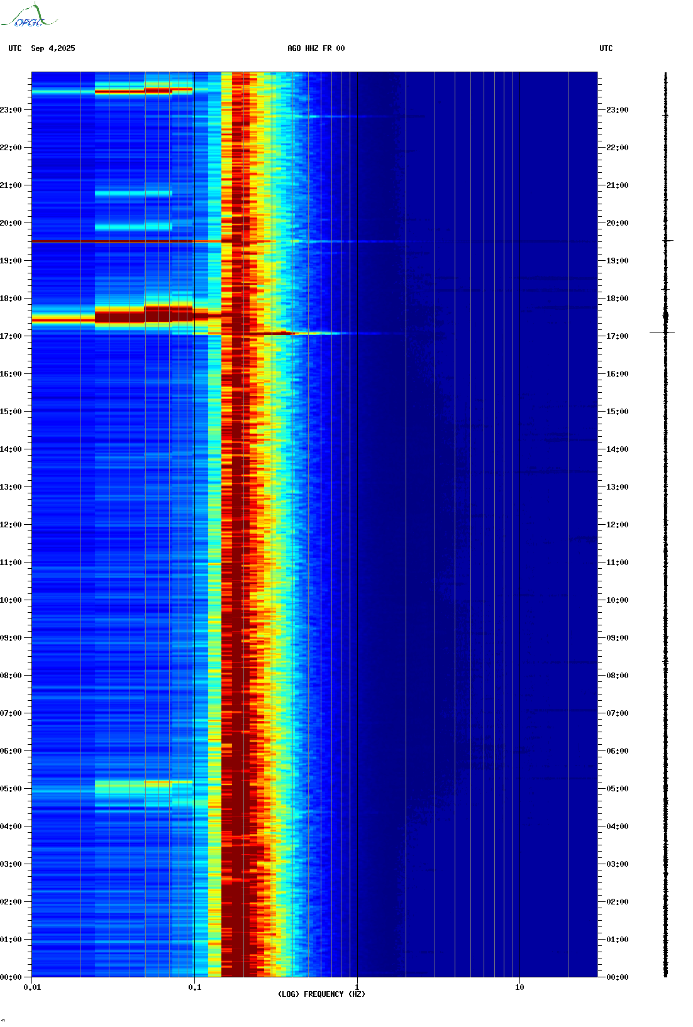Click the '(LOG) FREQUENCY (HZ)' axis title
693x1027 pixels.
(x=321, y=994)
